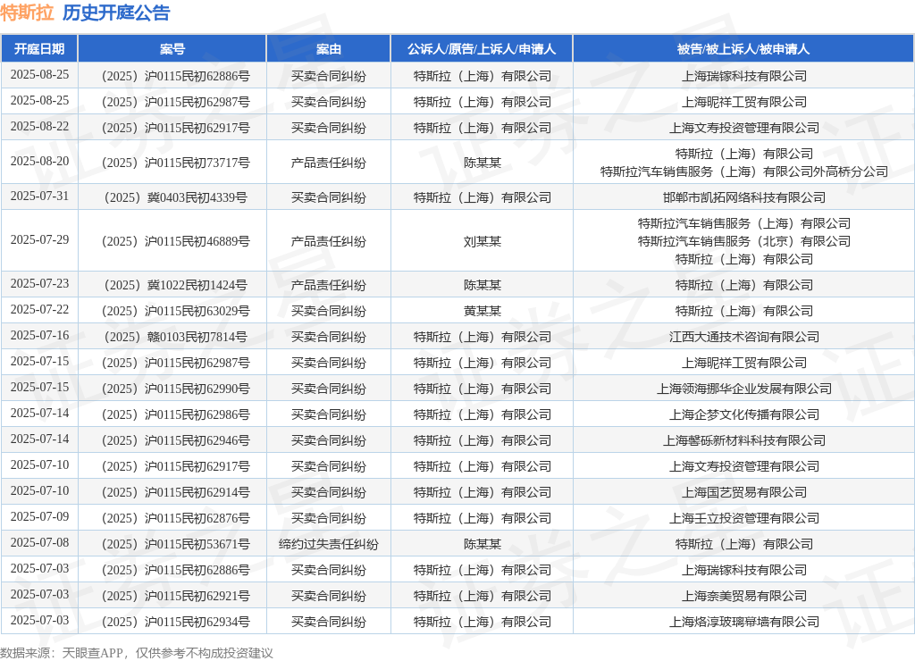Viewport: 915px width, 661px height.
Task: Click plaintiff 特斯拉（上海）有限公司 in the 62934号 row
Action: click(482, 622)
